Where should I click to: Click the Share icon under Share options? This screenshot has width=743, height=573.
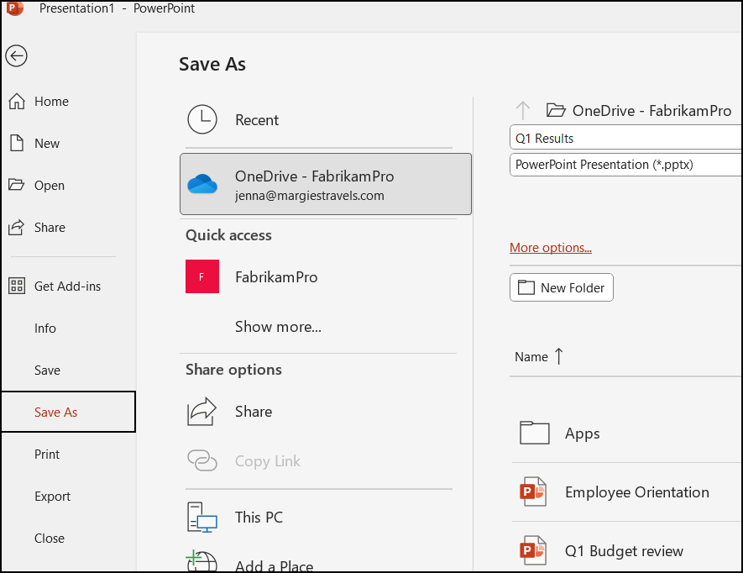201,411
